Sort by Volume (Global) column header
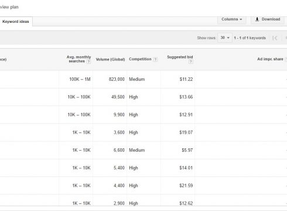The width and height of the screenshot is (287, 211). tap(110, 59)
